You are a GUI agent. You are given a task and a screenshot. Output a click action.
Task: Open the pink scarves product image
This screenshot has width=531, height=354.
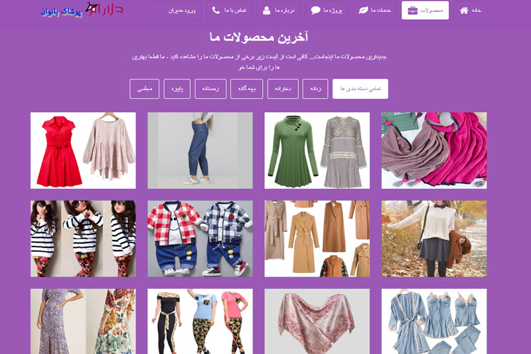(x=434, y=150)
